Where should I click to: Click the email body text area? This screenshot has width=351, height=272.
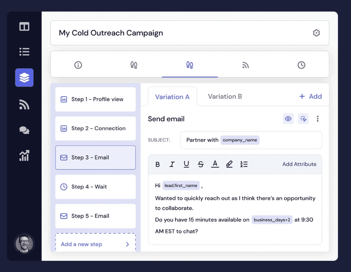click(235, 209)
